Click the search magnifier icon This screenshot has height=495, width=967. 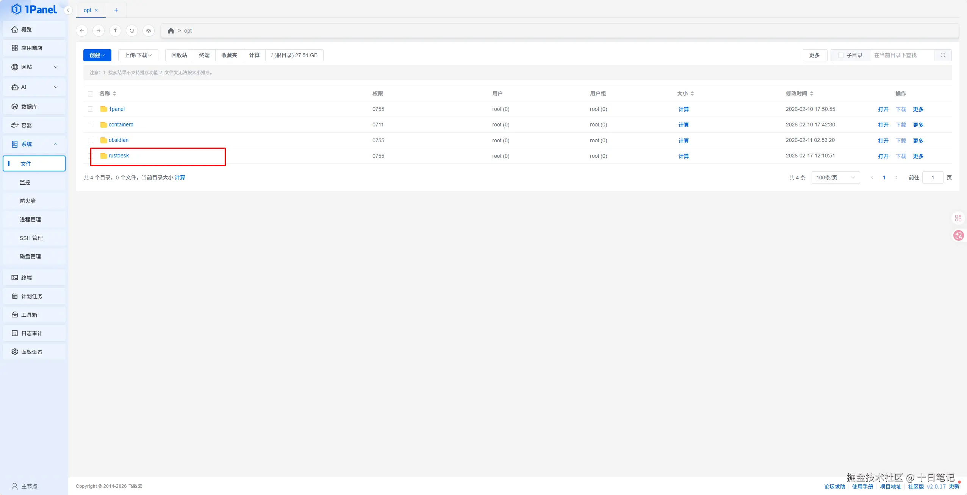(943, 55)
